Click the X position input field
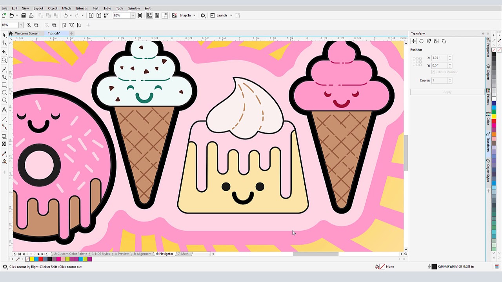The width and height of the screenshot is (502, 282). tap(439, 58)
